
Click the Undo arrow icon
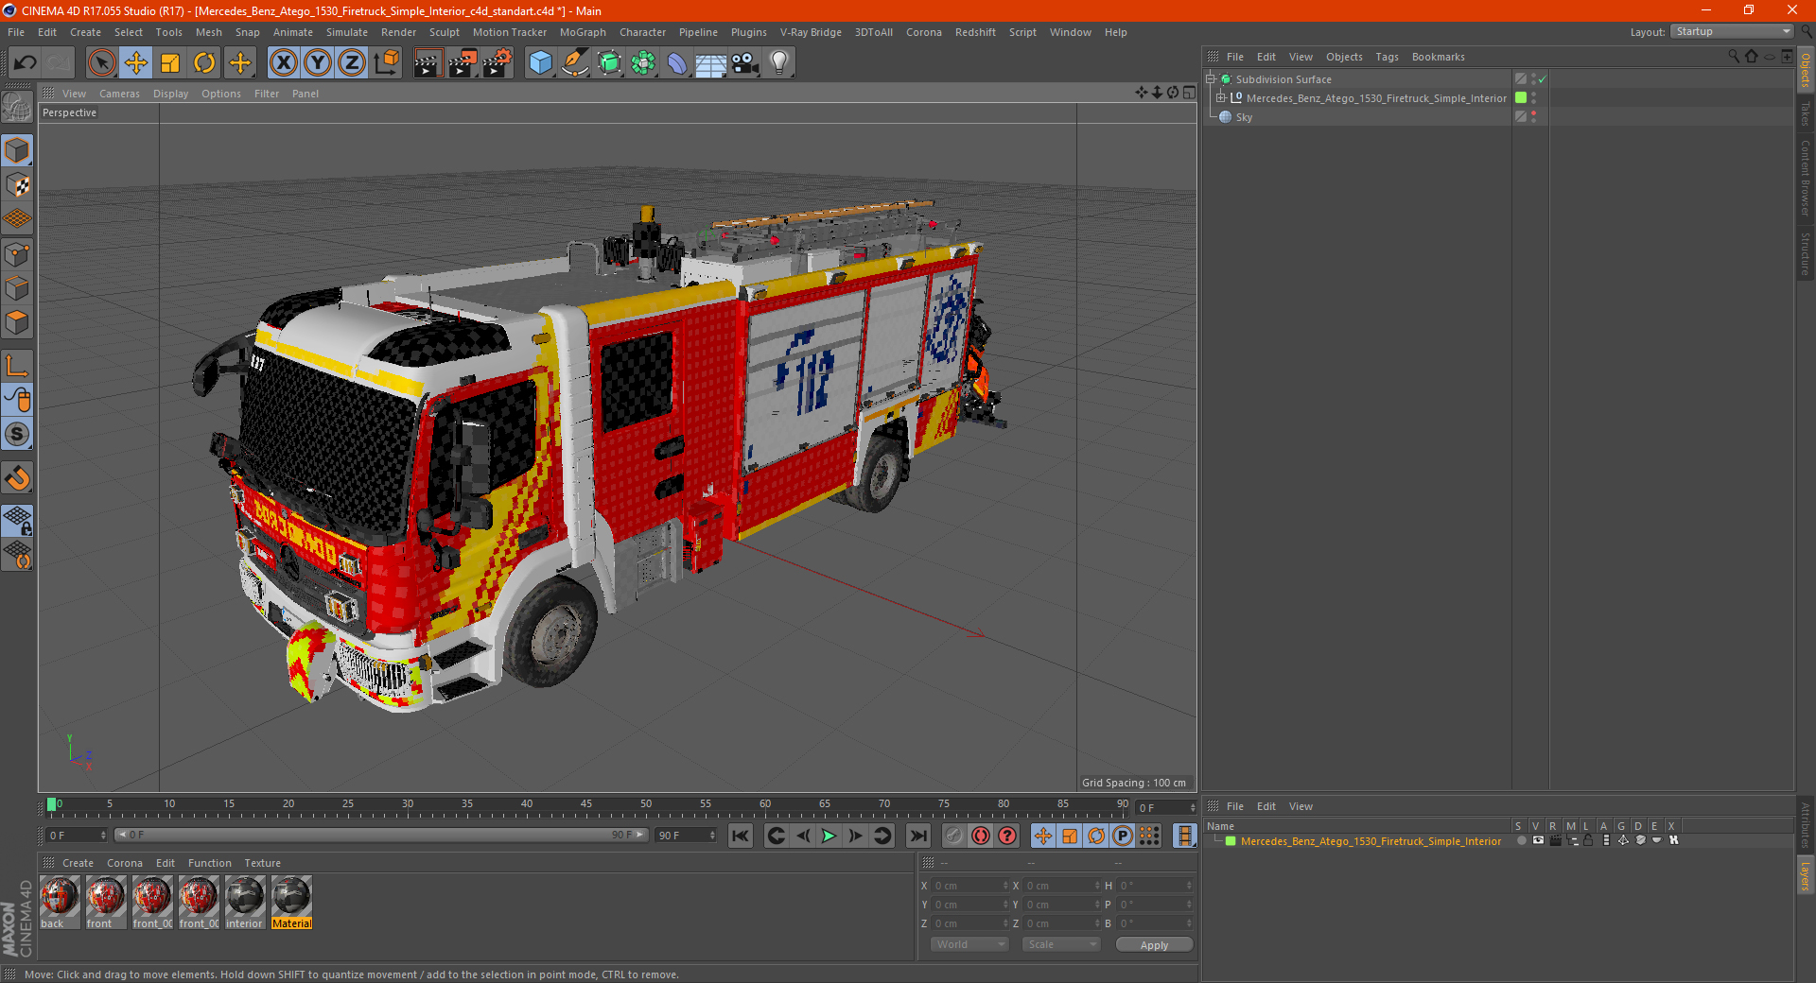(x=25, y=63)
